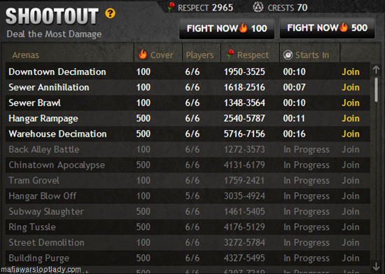Start Fight Now with 500 cover
This screenshot has width=385, height=274.
[x=327, y=28]
